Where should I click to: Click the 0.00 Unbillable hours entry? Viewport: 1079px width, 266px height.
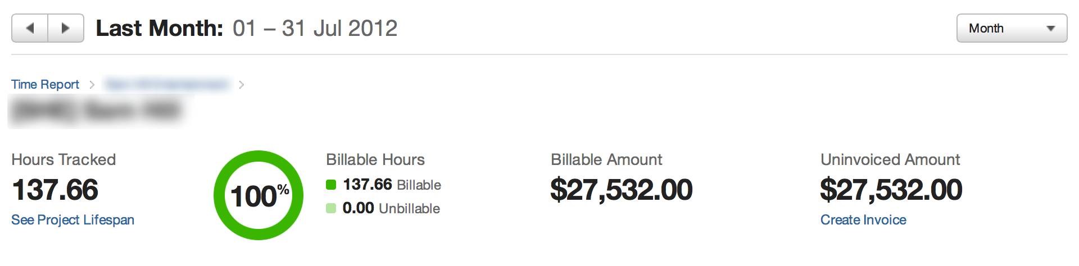pyautogui.click(x=391, y=208)
